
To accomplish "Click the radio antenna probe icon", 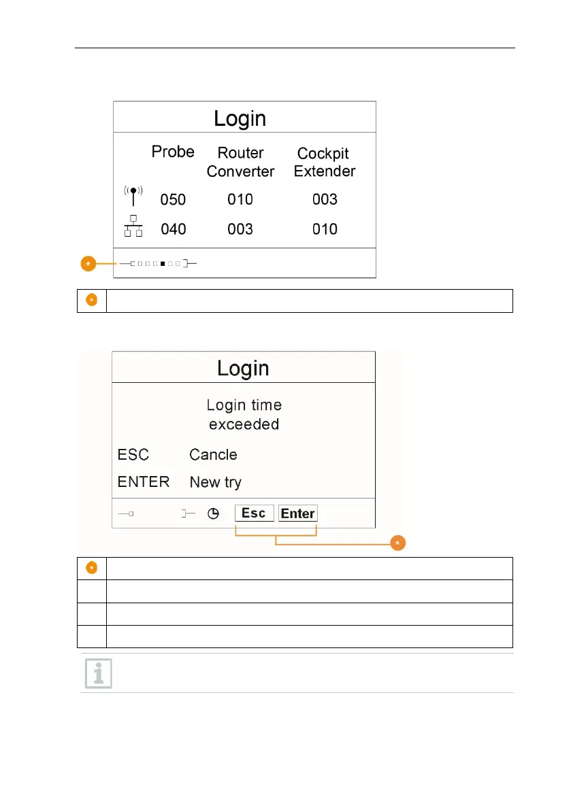I will pos(133,196).
